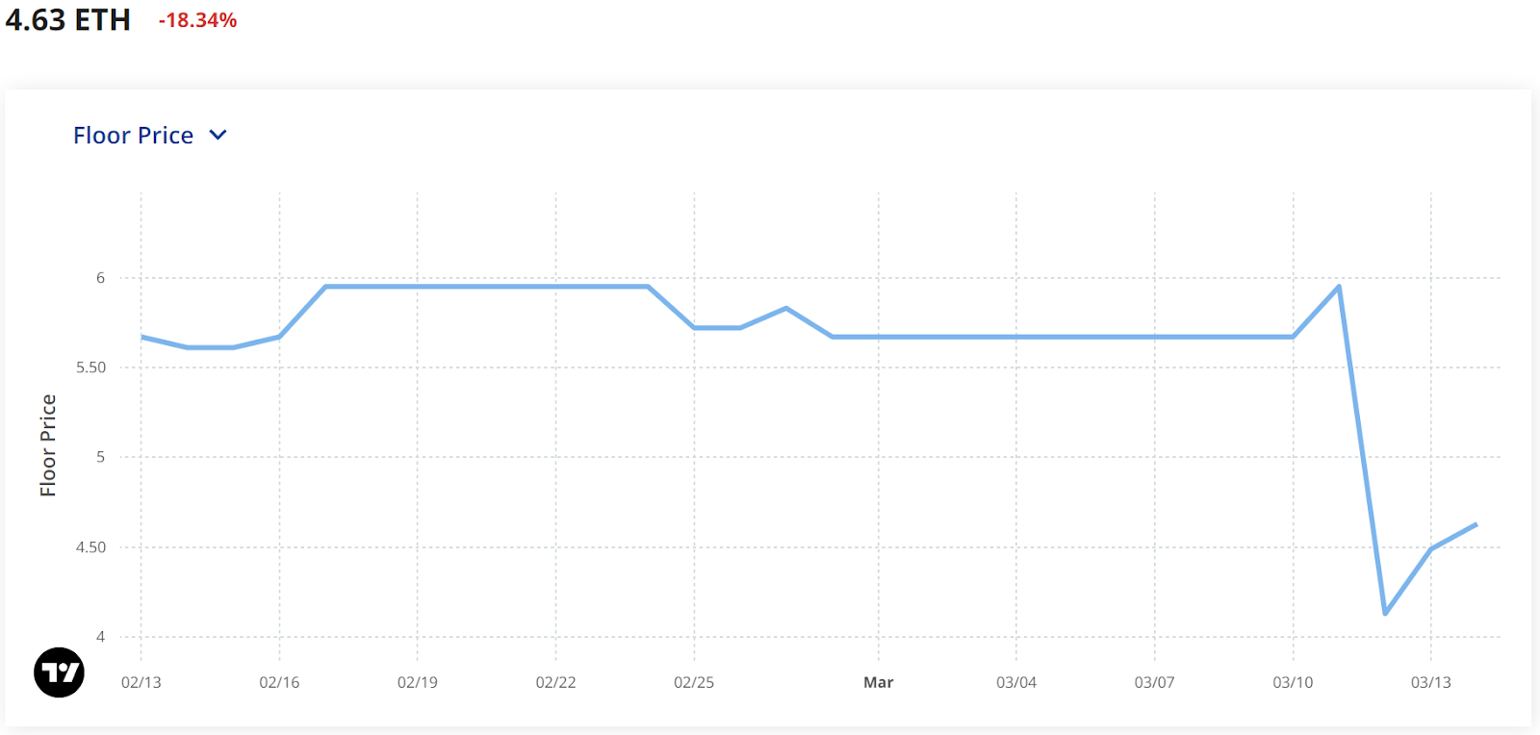Click the Mar month label
The image size is (1540, 735).
[878, 682]
